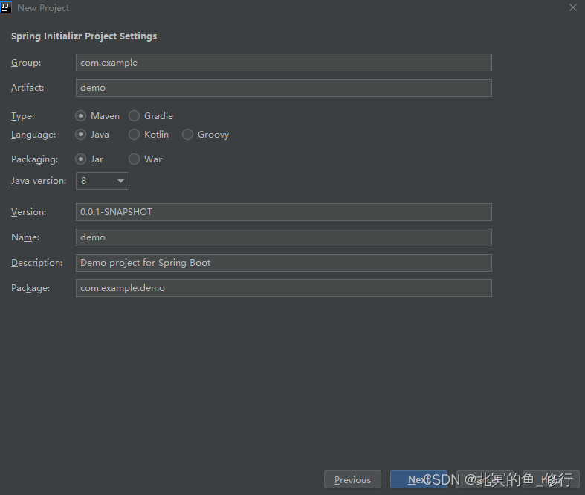585x495 pixels.
Task: Click the Package field com.example.demo
Action: coord(283,288)
